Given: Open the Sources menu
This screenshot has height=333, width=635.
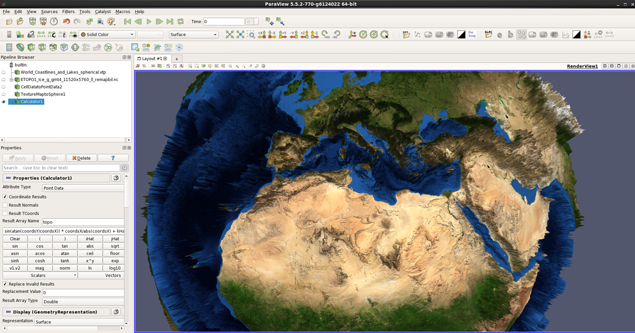Looking at the screenshot, I should (49, 12).
